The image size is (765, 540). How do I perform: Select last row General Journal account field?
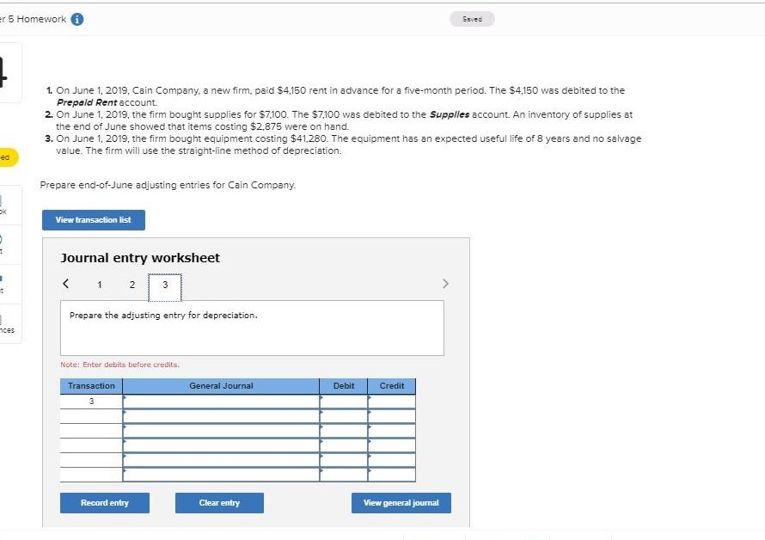(221, 475)
